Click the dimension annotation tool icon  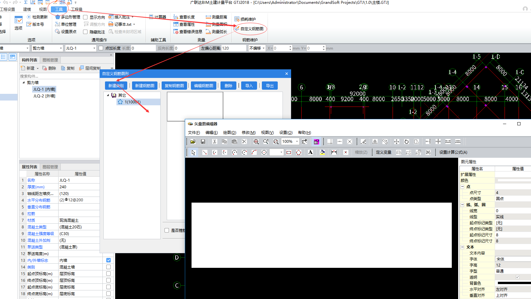point(334,152)
